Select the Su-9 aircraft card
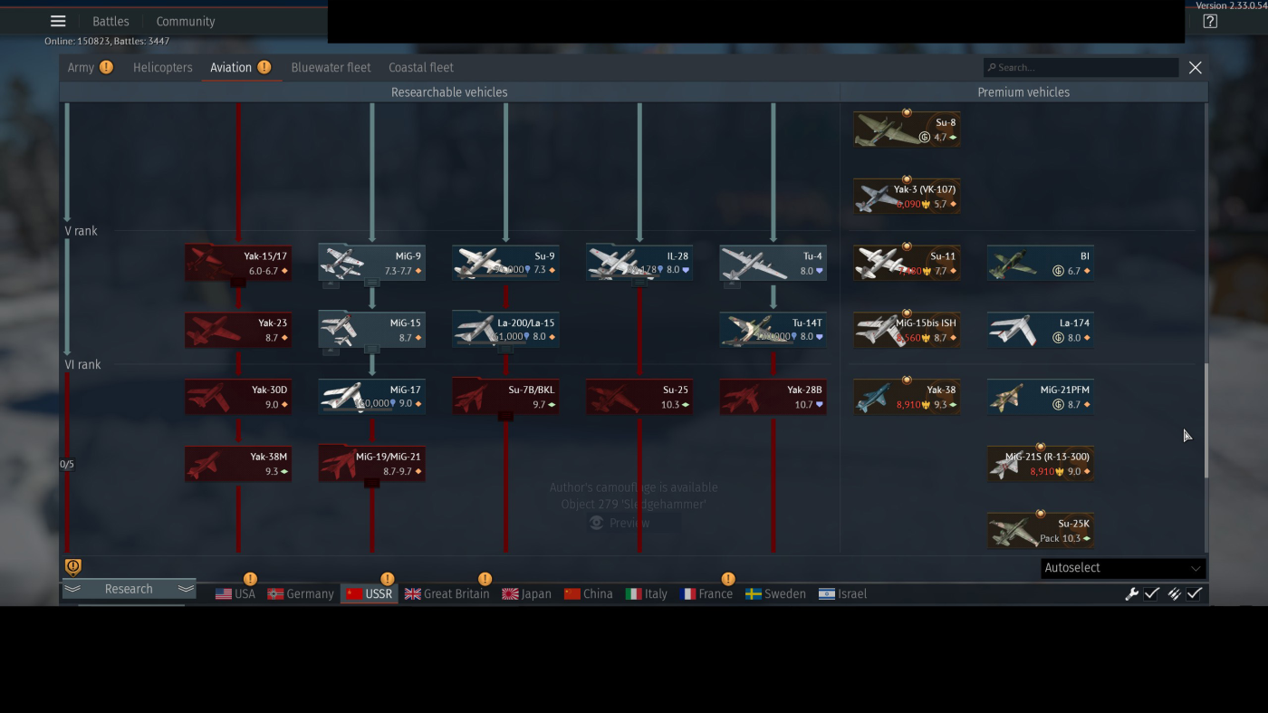1268x713 pixels. coord(505,263)
